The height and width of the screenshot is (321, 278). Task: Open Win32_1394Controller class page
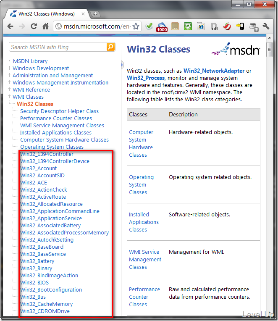pyautogui.click(x=47, y=154)
